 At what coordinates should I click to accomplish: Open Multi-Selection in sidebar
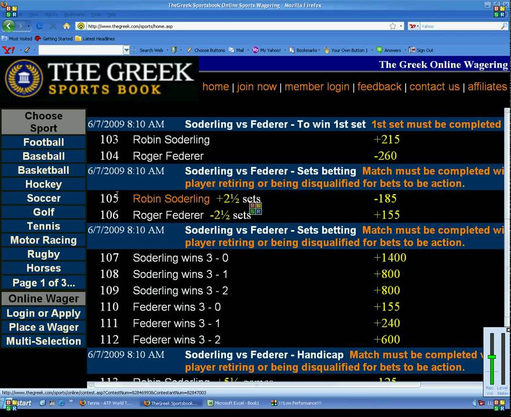click(43, 341)
